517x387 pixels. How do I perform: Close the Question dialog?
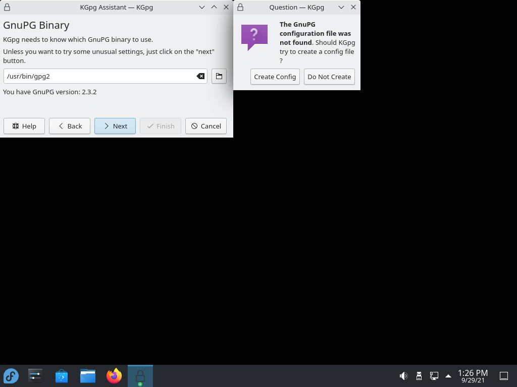click(353, 7)
